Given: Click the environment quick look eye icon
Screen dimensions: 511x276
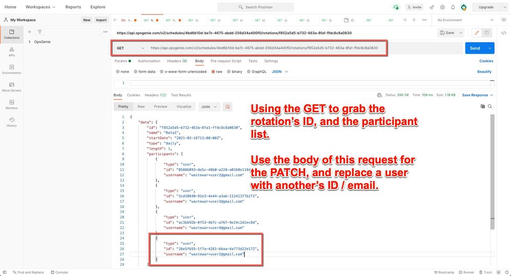Looking at the screenshot, I should (x=504, y=20).
